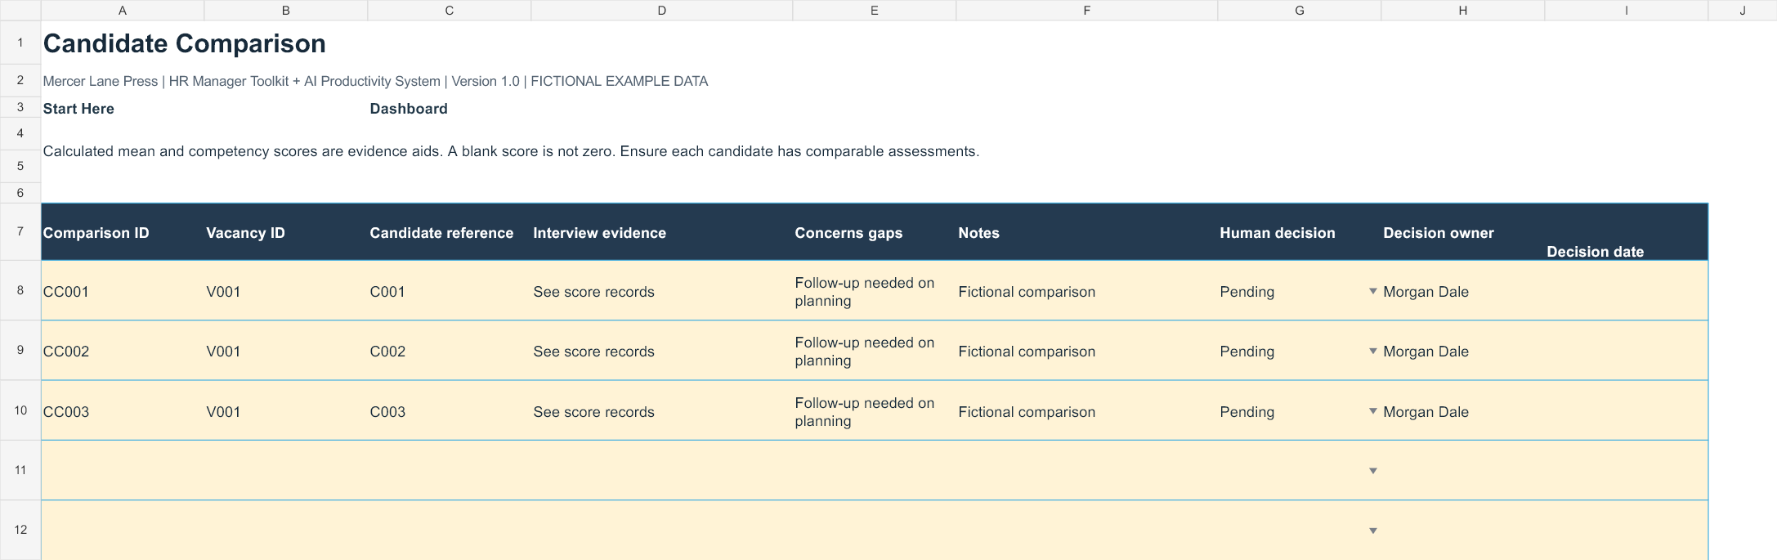Select 'See score records' in CC003 row

[x=662, y=411]
